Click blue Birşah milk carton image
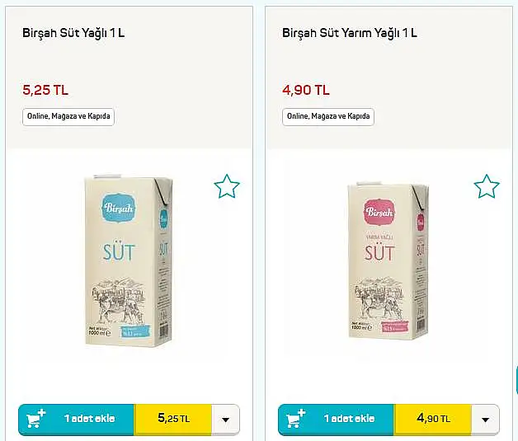 [x=129, y=260]
